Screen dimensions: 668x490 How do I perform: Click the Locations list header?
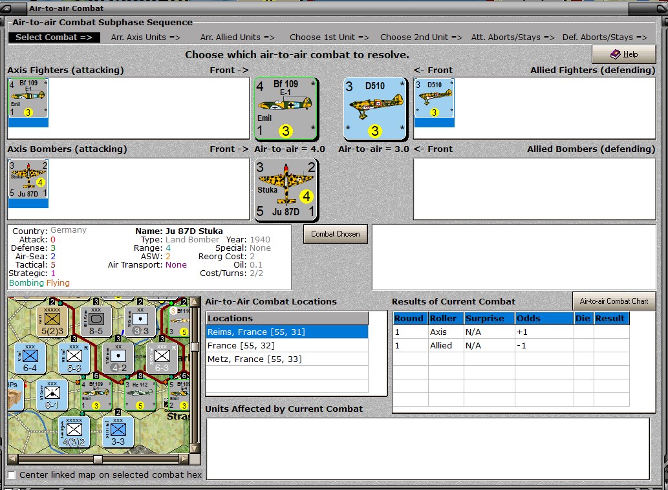[287, 319]
